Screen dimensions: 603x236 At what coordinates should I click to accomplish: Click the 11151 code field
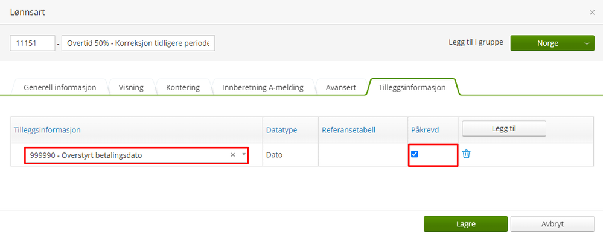point(33,43)
